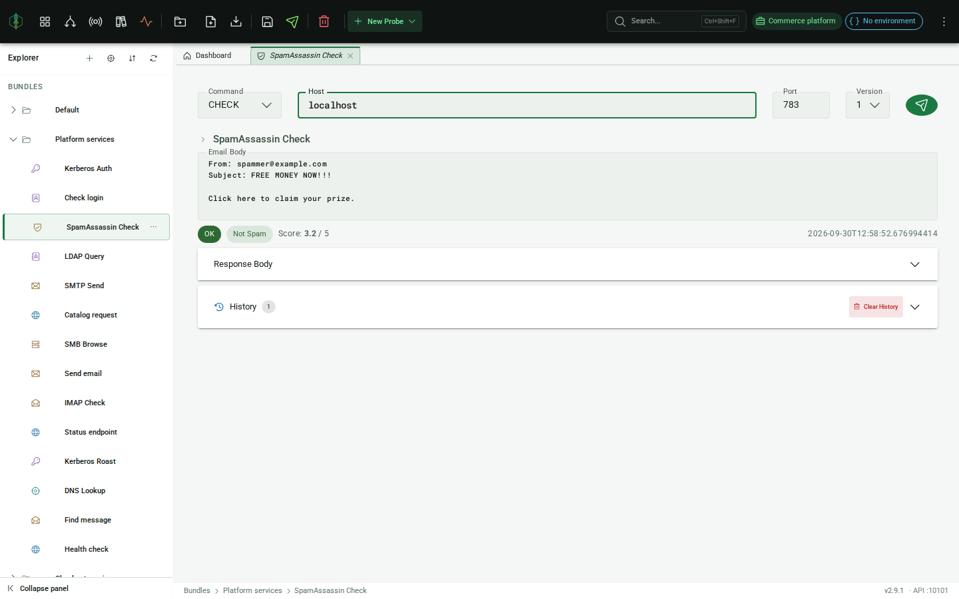Click the import download icon in toolbar

[236, 21]
